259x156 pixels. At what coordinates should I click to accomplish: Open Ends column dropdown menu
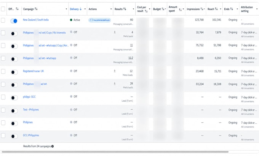coord(237,9)
